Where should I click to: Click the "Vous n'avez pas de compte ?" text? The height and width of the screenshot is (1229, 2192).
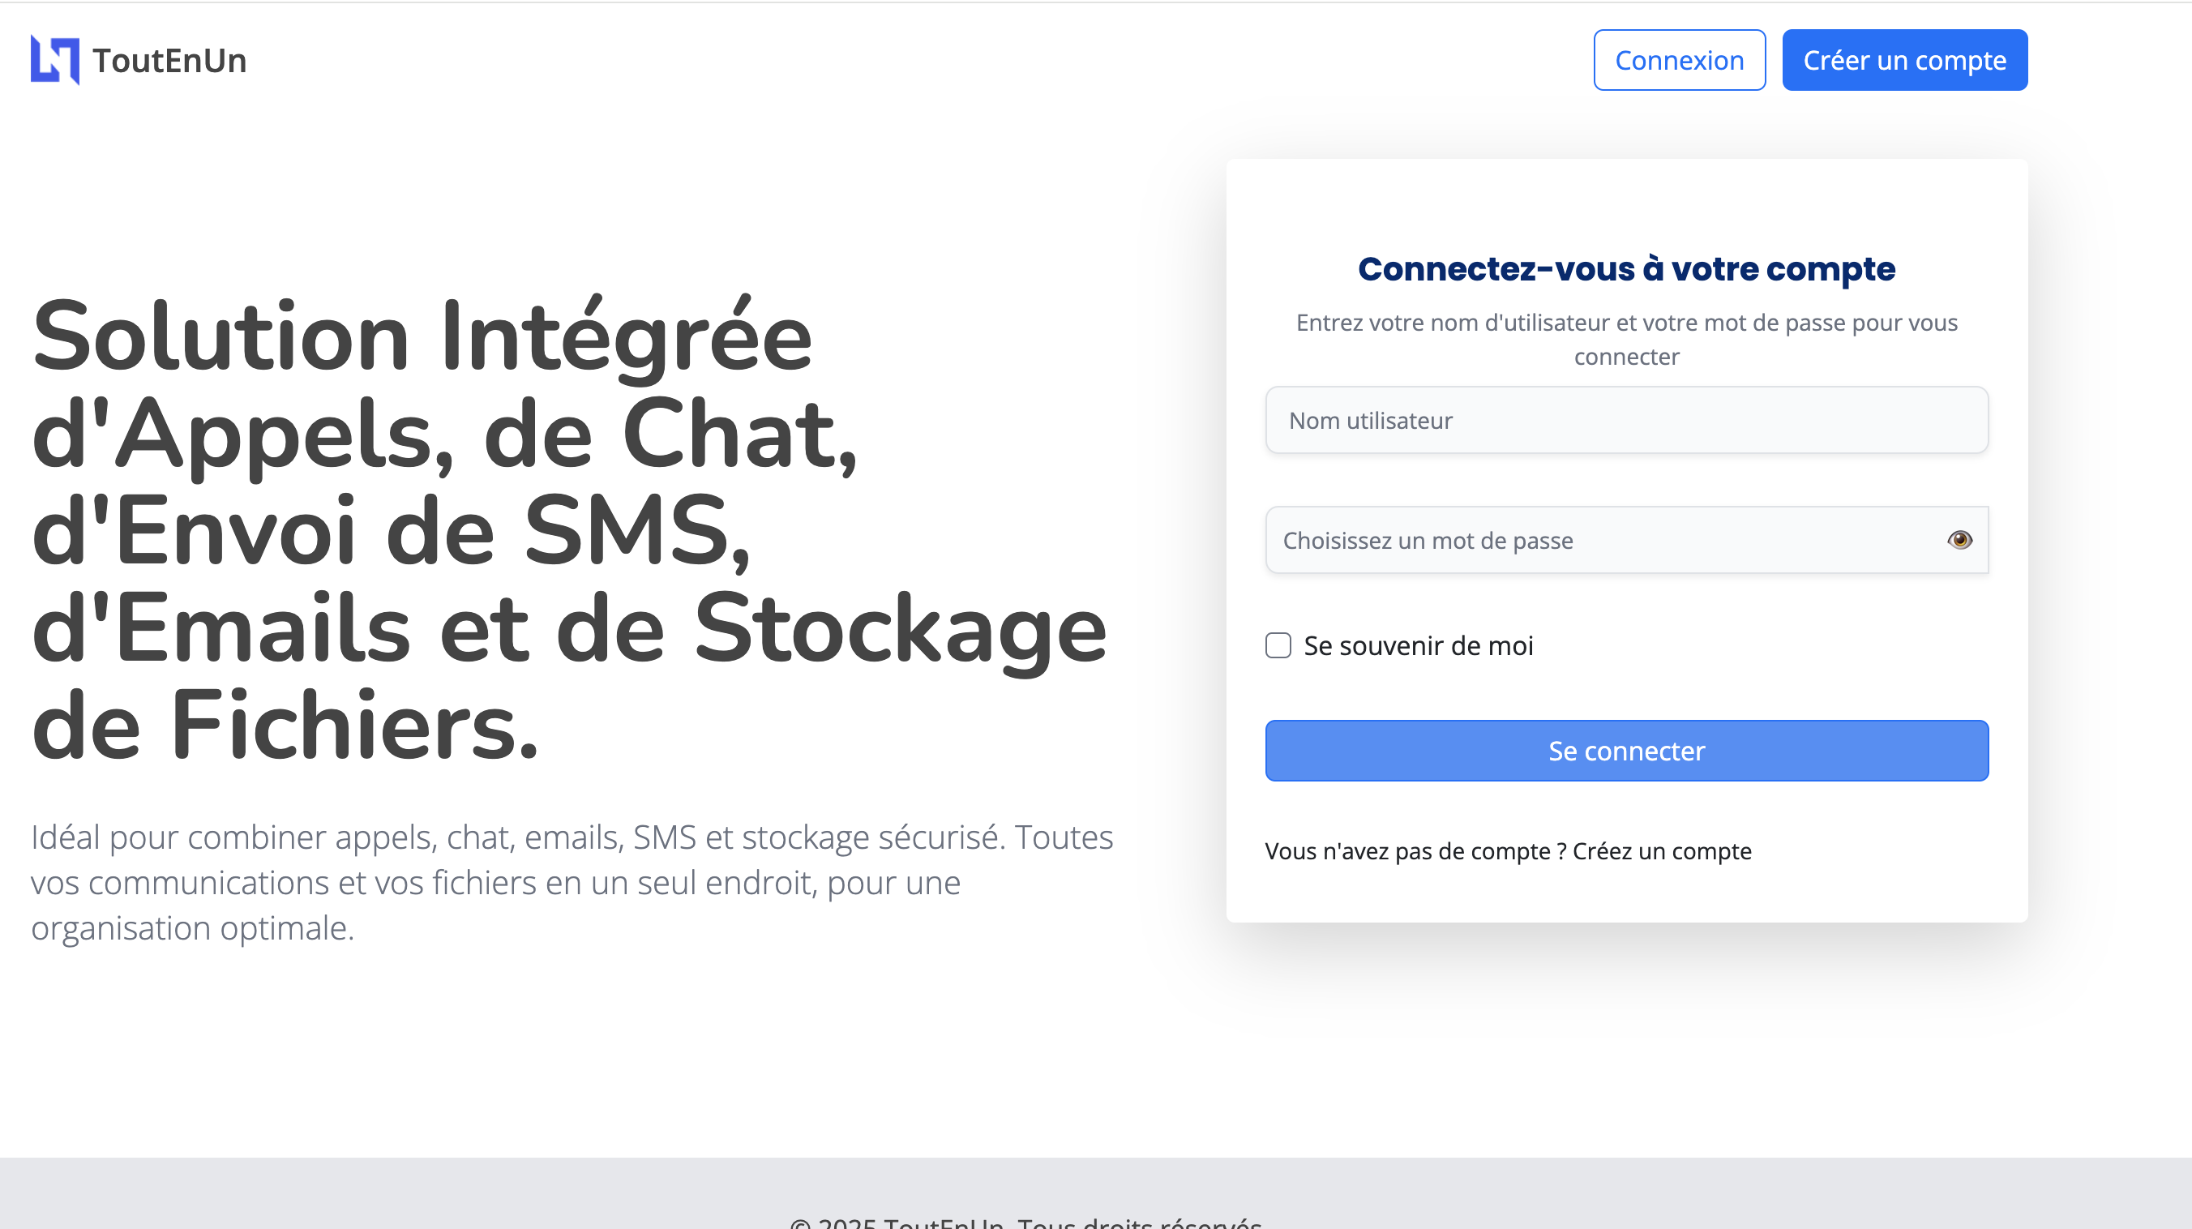coord(1416,851)
